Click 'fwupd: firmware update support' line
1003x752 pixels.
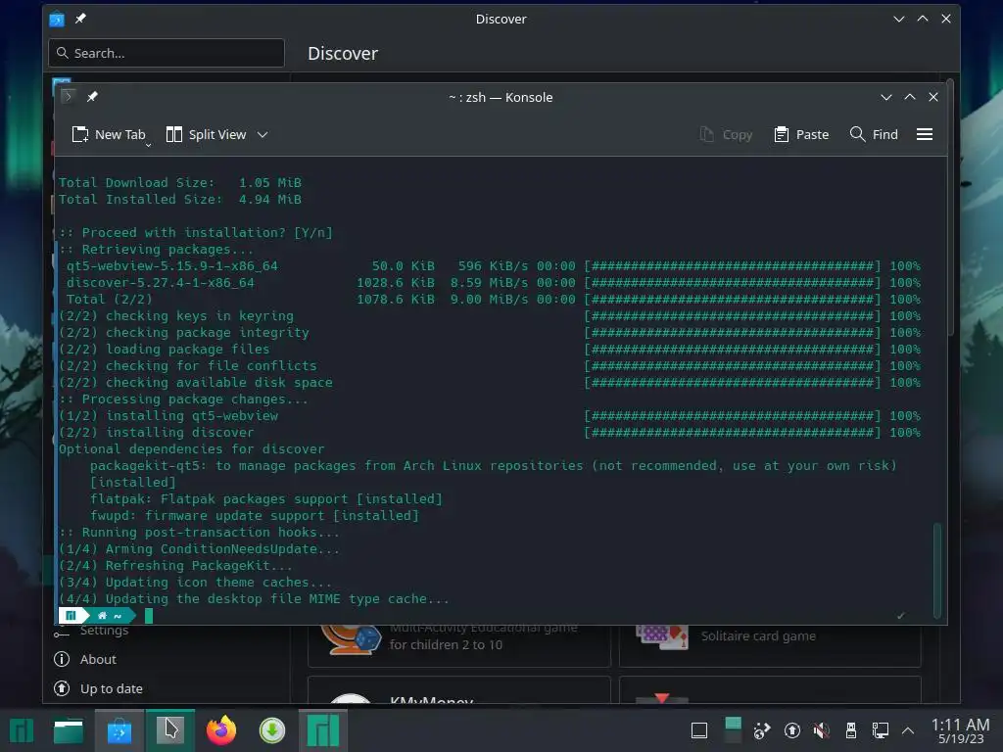255,515
